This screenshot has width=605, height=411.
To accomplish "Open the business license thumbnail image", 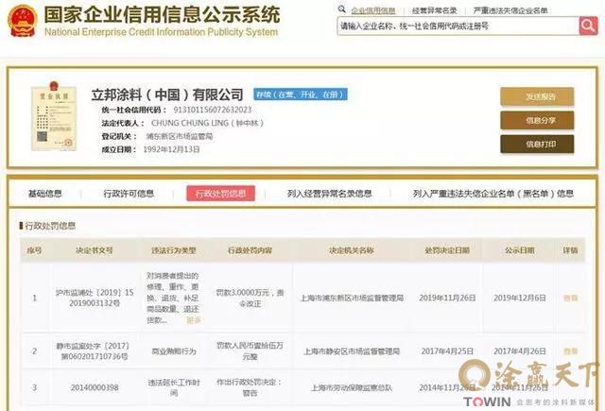I will [54, 116].
